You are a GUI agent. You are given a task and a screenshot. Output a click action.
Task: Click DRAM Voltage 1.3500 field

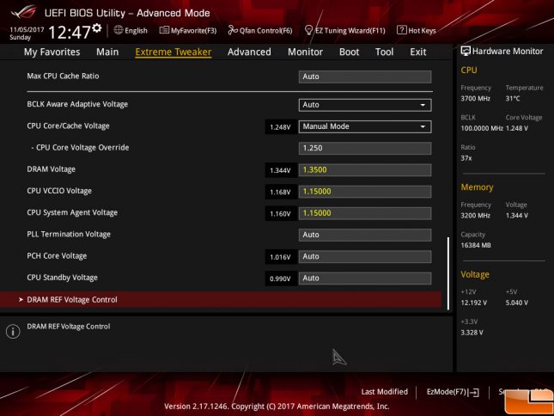(x=365, y=169)
